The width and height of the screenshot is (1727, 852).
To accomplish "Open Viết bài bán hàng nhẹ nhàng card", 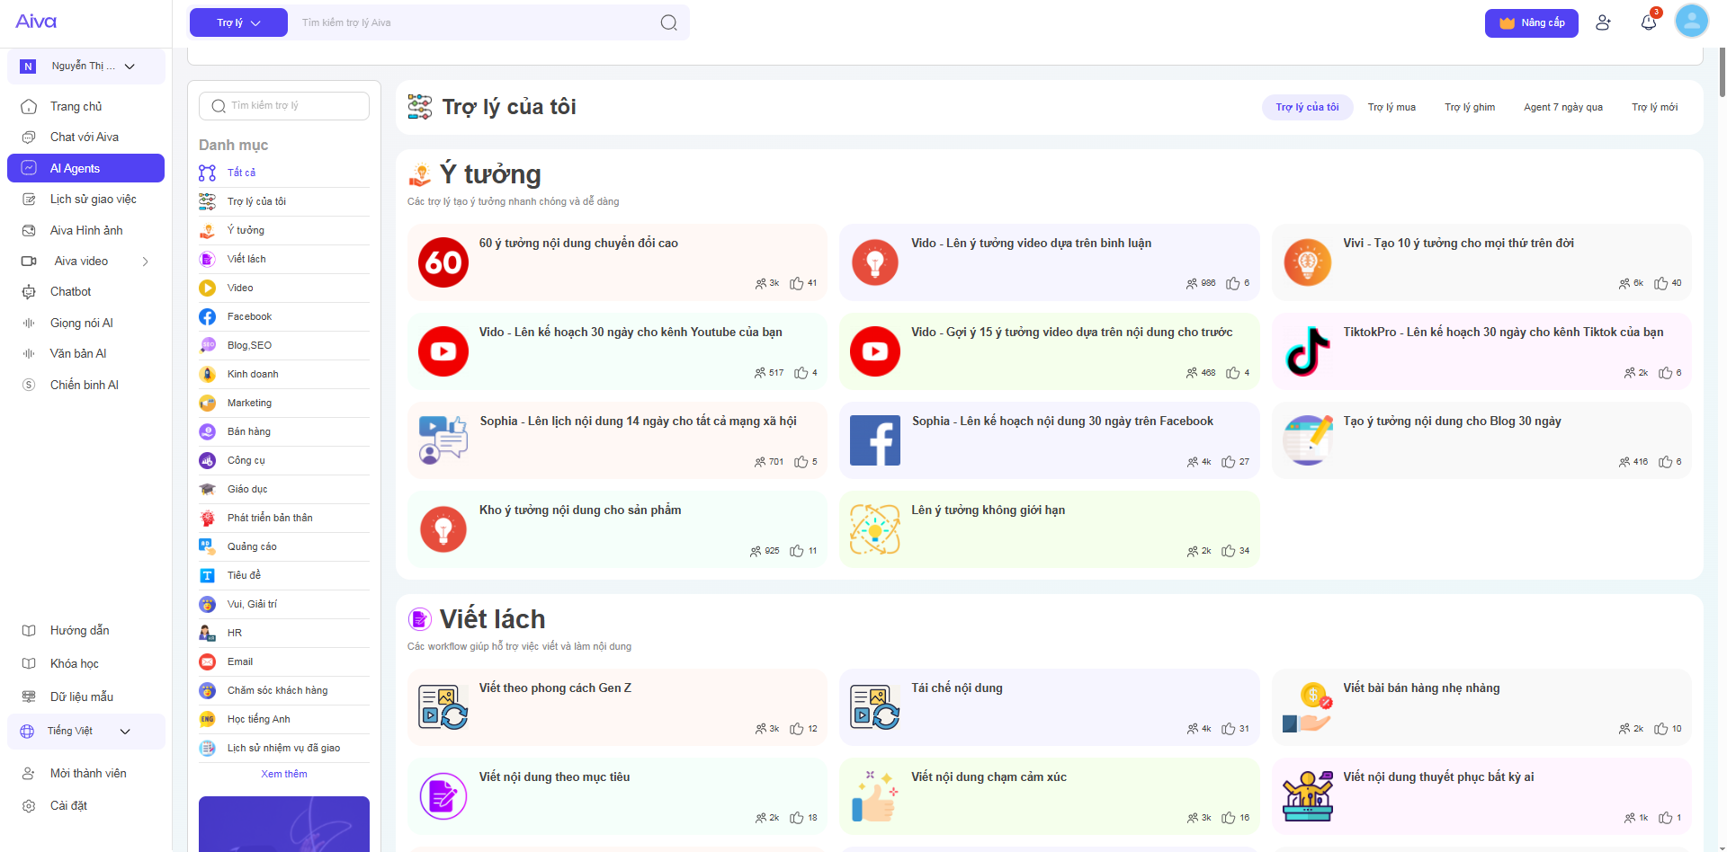I will 1481,707.
